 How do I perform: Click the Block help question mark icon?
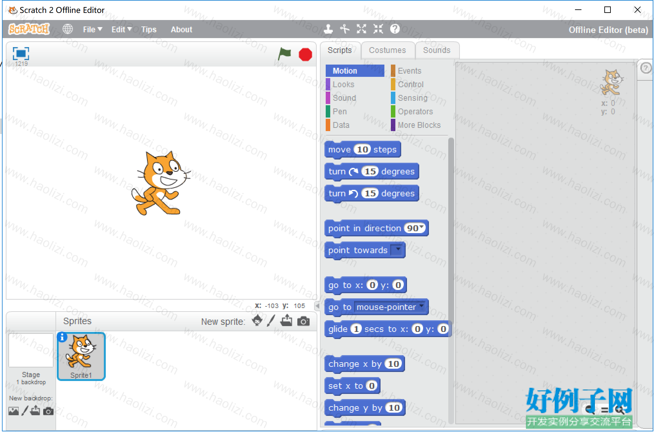(x=395, y=29)
